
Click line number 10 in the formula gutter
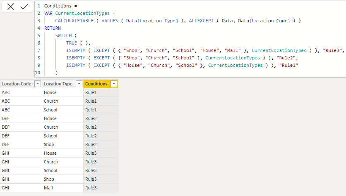(38, 73)
